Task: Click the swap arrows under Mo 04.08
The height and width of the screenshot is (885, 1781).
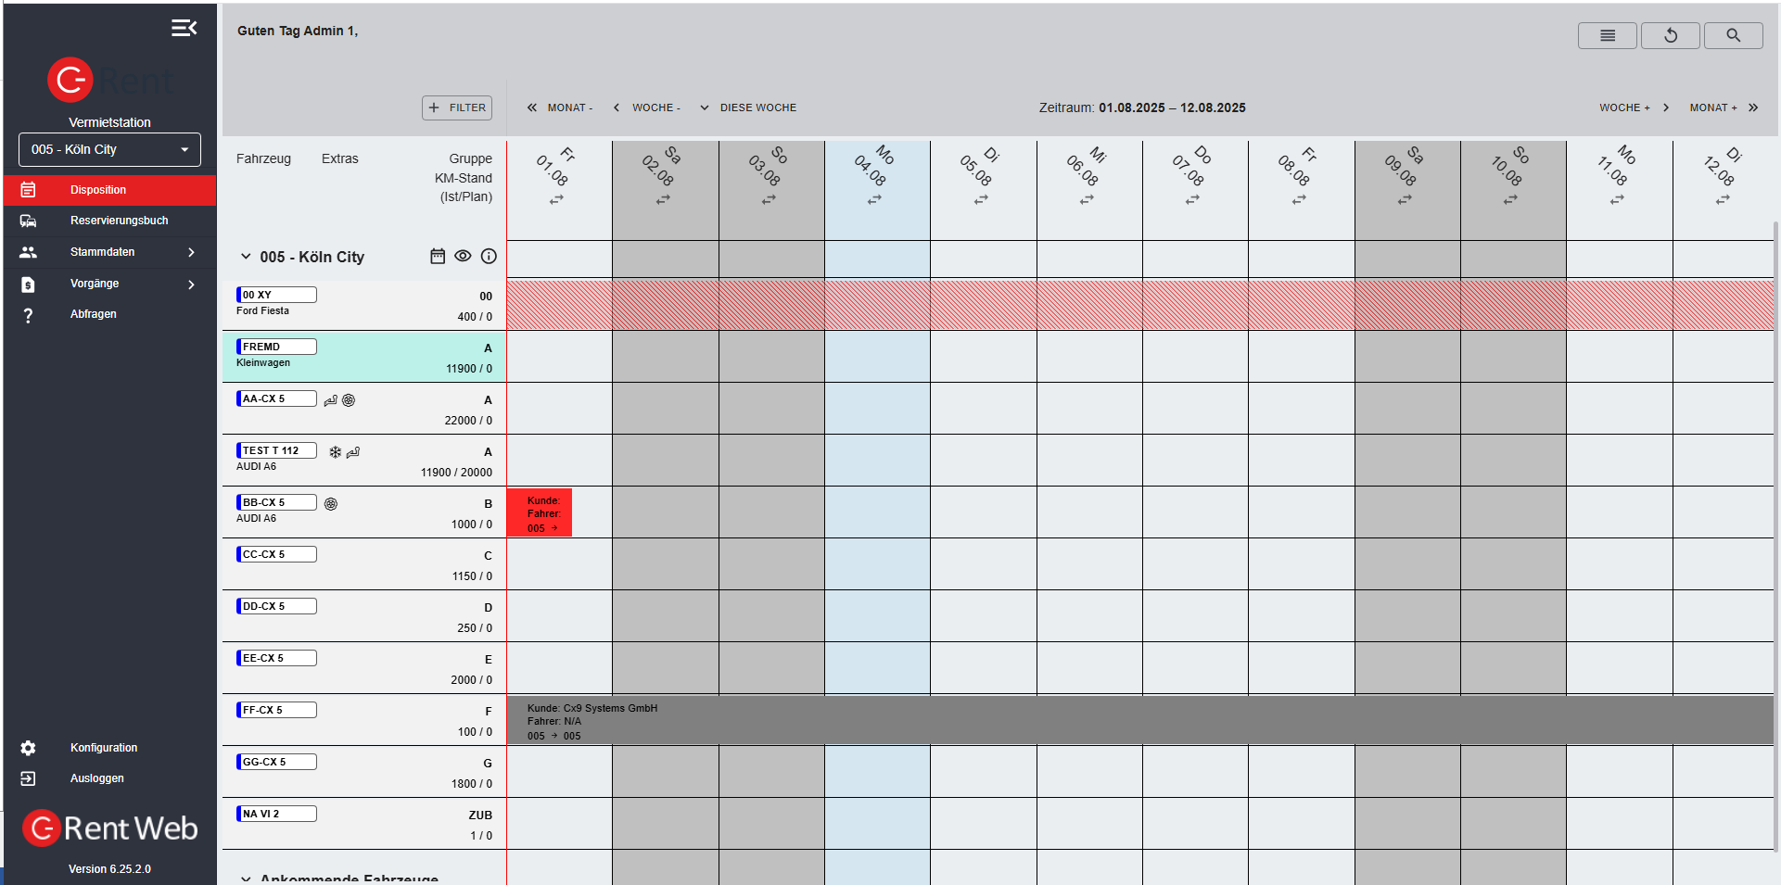Action: [x=874, y=200]
